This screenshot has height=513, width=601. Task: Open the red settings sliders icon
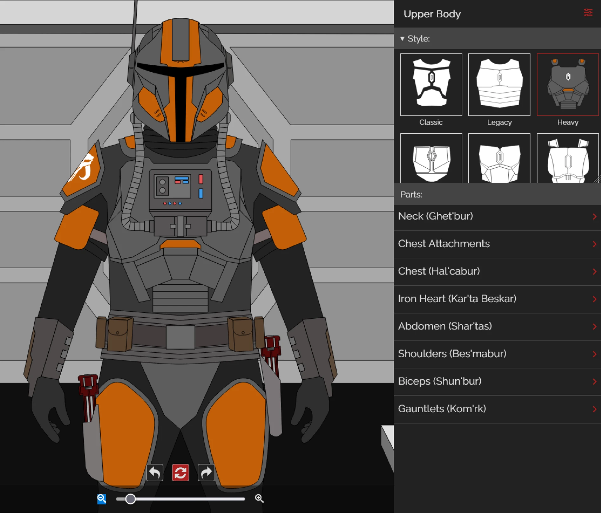(588, 13)
